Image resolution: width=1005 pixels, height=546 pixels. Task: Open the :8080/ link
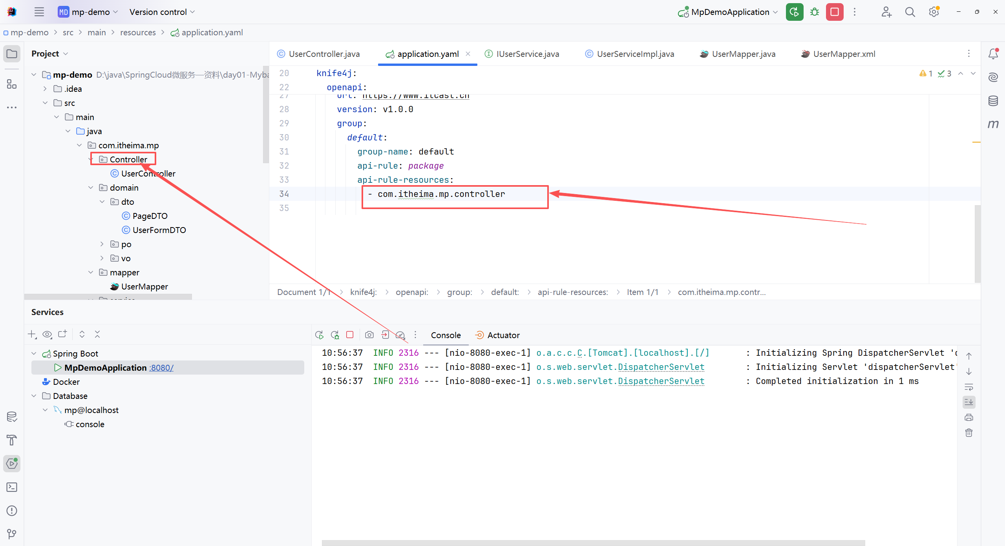coord(161,368)
